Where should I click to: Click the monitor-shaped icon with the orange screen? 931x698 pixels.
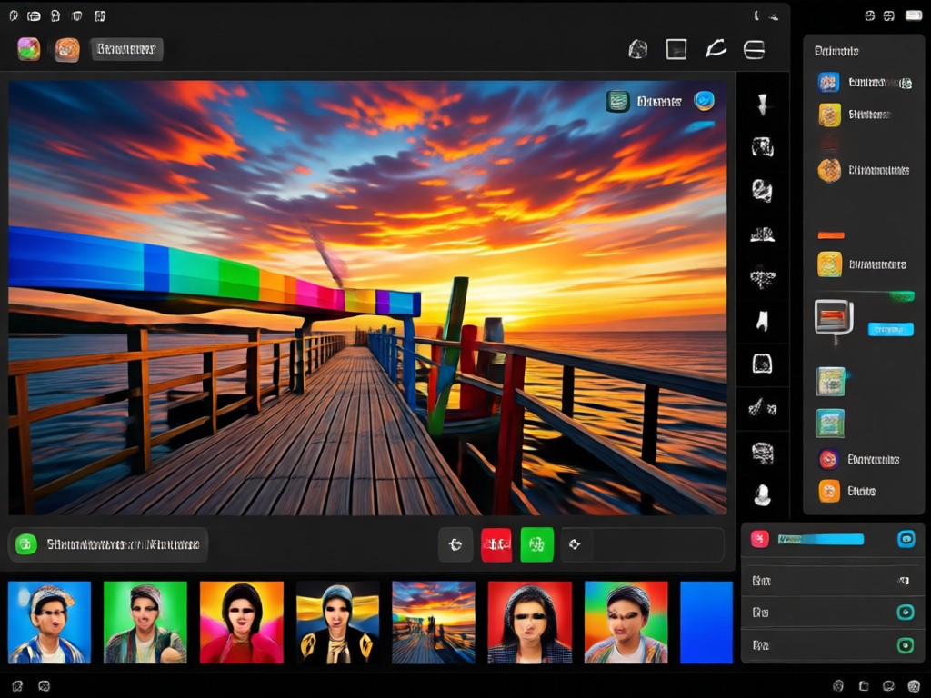[x=835, y=319]
